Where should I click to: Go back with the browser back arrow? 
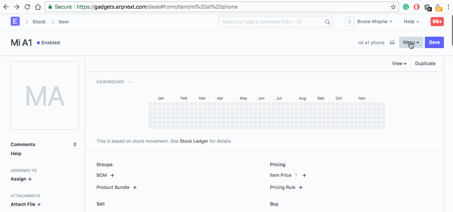6,7
